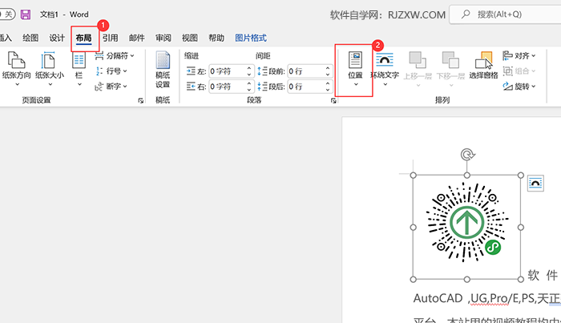The height and width of the screenshot is (323, 561).
Task: Expand the 纸张大小 dropdown arrow
Action: click(50, 85)
